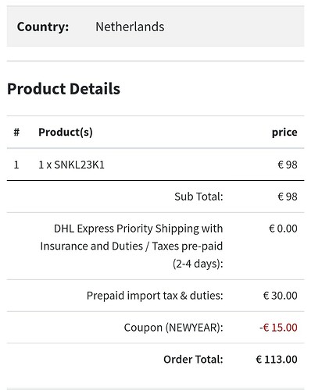Image resolution: width=322 pixels, height=390 pixels.
Task: Click the Order Total label
Action: tap(193, 360)
